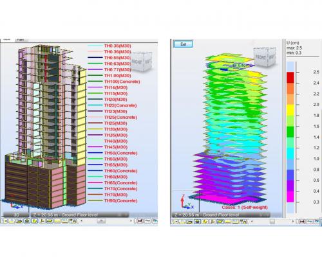322x257 pixels.
Task: Click the binoculars-like icon at the right end of the left toolbar
Action: point(140,221)
